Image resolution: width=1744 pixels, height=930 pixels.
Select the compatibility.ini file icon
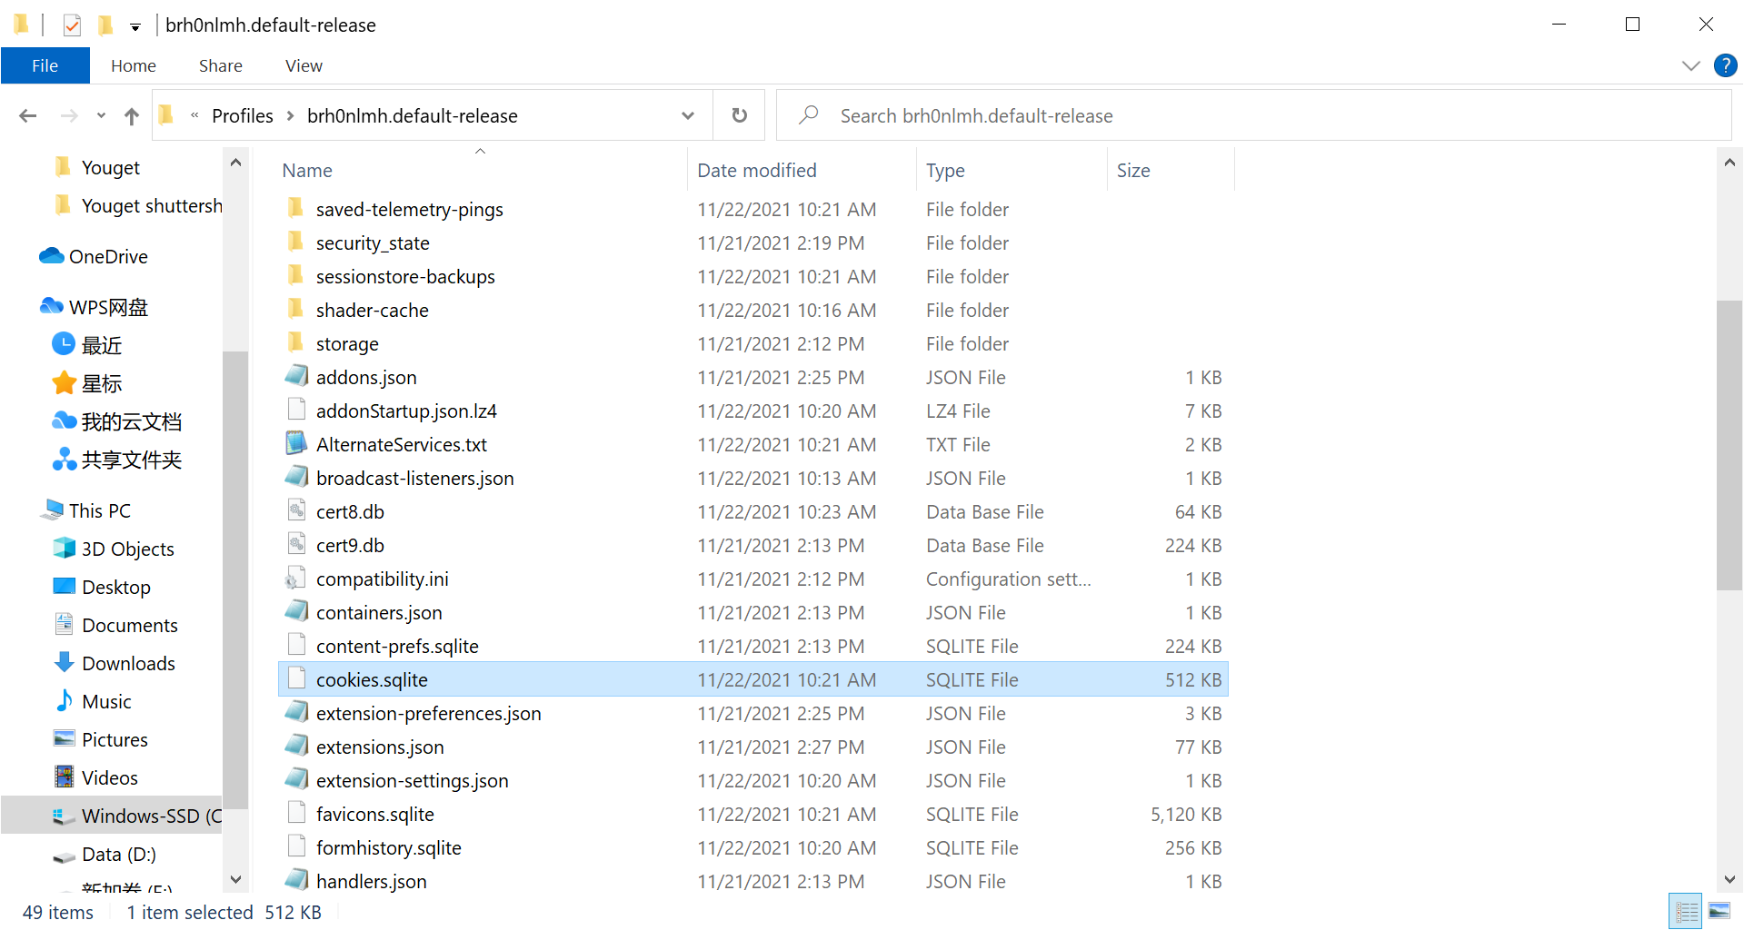point(296,579)
